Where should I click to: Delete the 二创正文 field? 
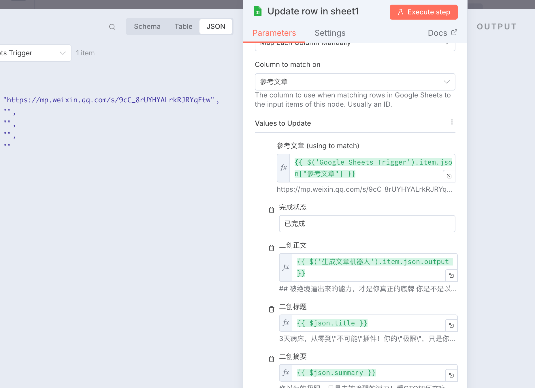272,248
